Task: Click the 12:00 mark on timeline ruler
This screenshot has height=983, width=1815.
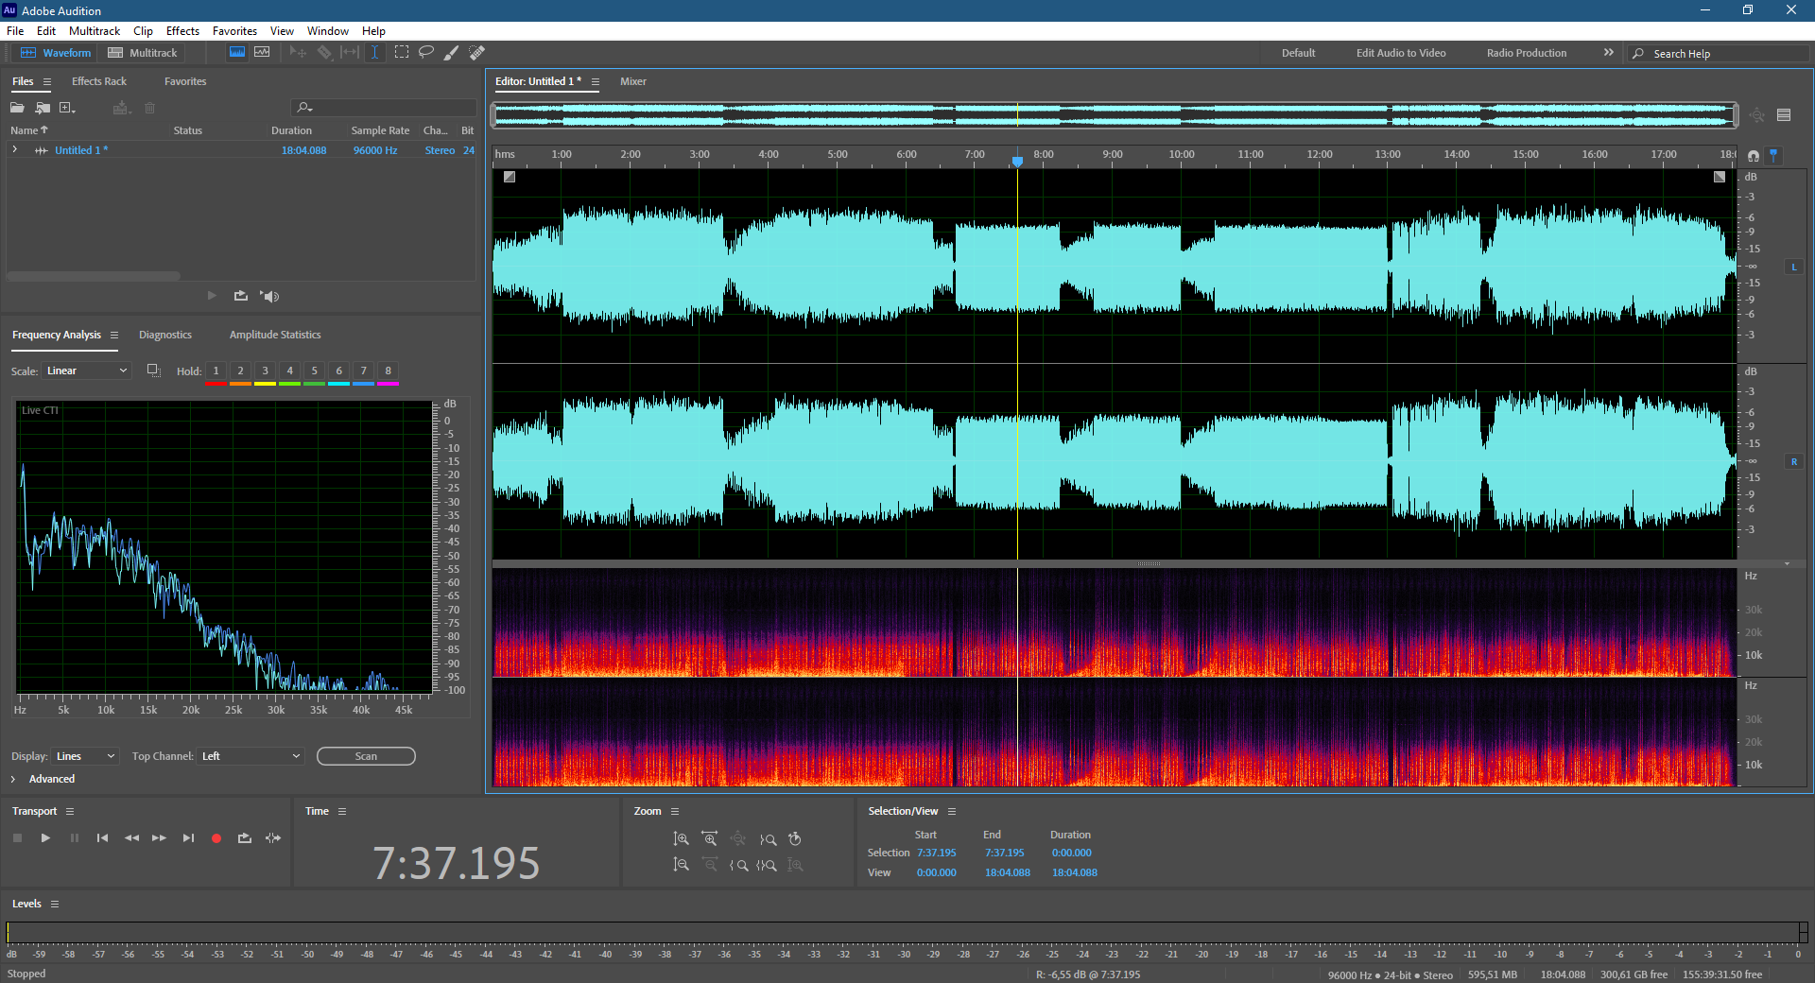Action: (x=1320, y=155)
